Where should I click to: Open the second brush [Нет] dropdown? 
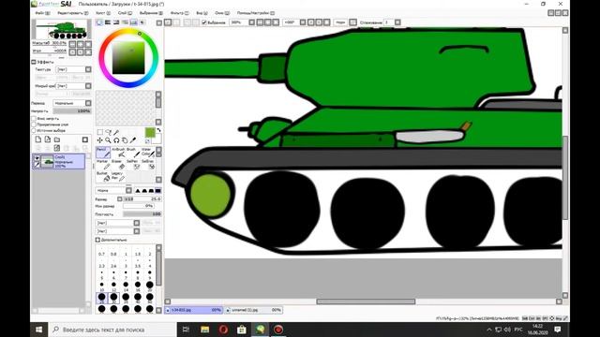[x=118, y=231]
